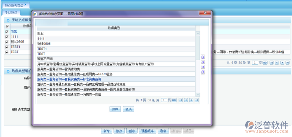Move selected hotspot up one position
Viewport: 292px width, 137px height.
(203, 62)
